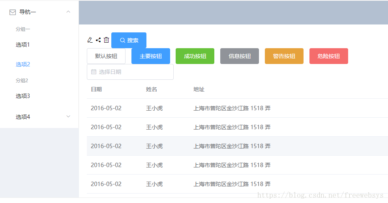
Task: Expand the 选项4 submenu arrow
Action: (x=68, y=117)
